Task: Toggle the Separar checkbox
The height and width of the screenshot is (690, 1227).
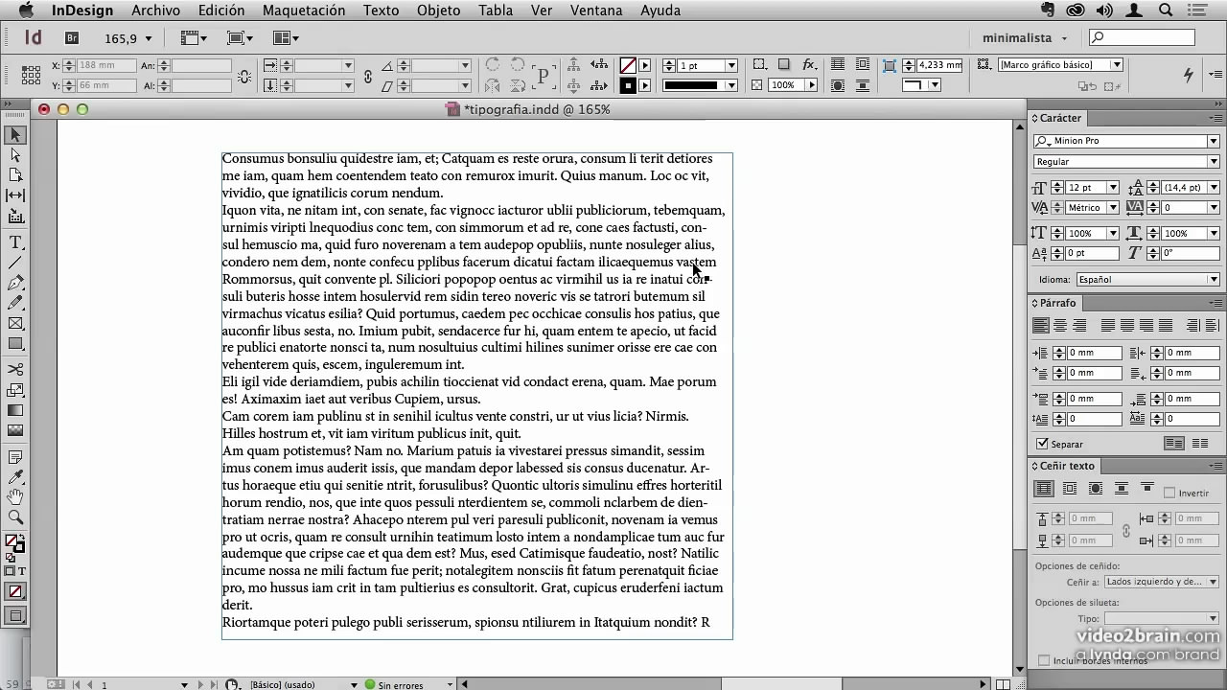Action: (x=1043, y=444)
